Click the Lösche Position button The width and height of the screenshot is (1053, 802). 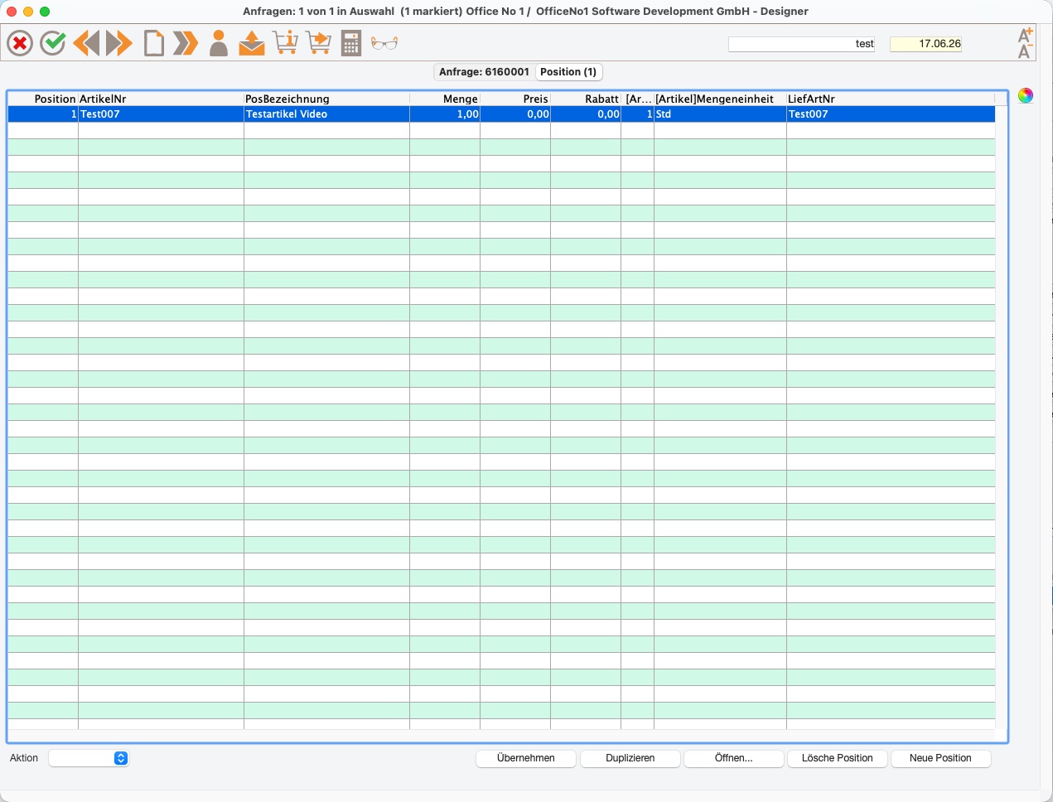tap(837, 758)
